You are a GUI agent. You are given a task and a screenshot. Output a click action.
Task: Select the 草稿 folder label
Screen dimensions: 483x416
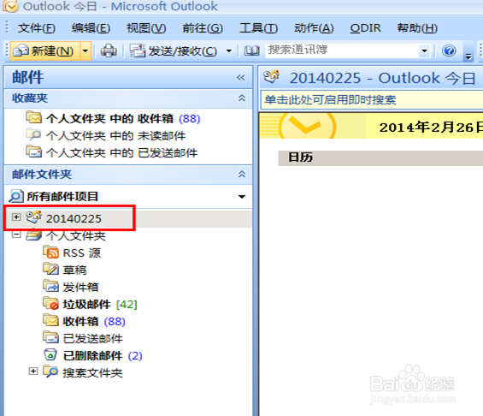pos(75,270)
